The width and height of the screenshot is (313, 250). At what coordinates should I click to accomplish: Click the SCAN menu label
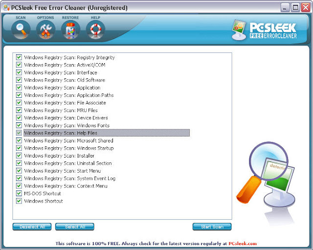coord(21,18)
